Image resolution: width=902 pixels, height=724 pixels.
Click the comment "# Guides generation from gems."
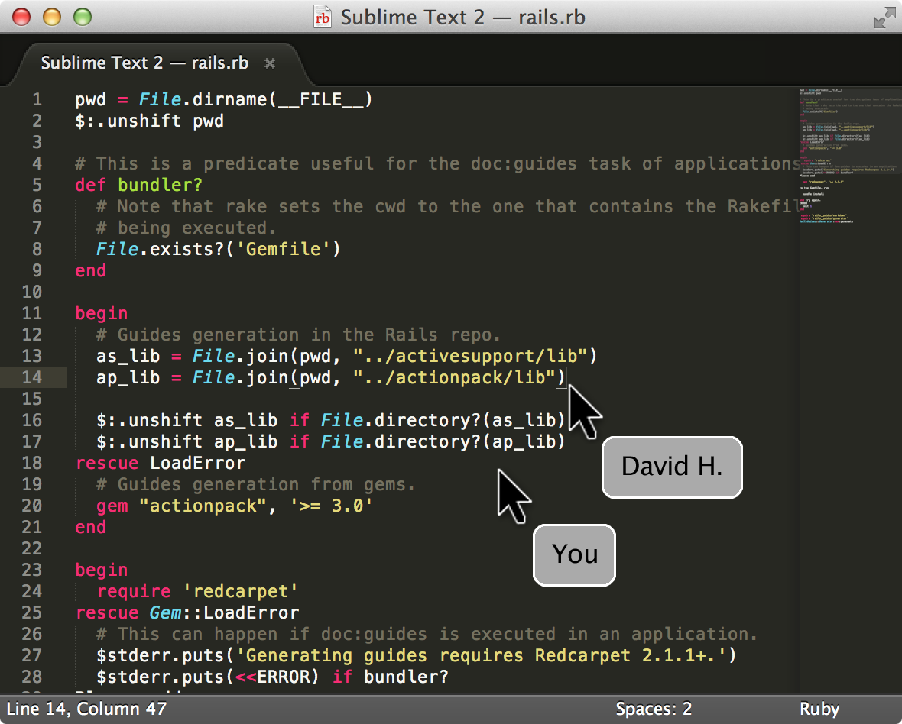[255, 484]
